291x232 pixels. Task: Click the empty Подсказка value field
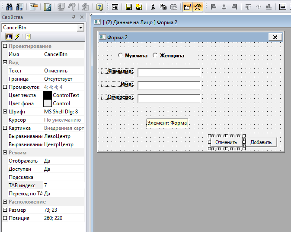pyautogui.click(x=64, y=177)
